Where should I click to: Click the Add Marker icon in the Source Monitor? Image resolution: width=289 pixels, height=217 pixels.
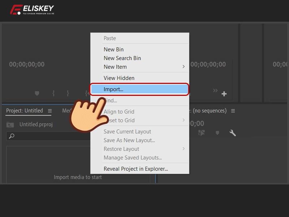37,93
